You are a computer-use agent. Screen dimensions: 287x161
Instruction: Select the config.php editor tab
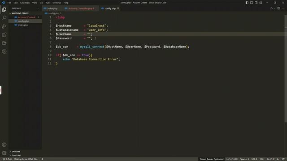(110, 8)
